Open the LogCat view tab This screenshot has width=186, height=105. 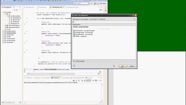click(89, 78)
